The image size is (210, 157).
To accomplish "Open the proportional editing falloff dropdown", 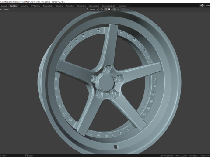I will coord(118,10).
